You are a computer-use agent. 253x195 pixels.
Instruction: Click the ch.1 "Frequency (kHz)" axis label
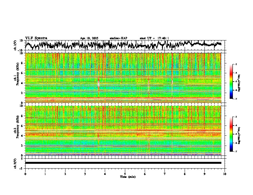(18, 74)
